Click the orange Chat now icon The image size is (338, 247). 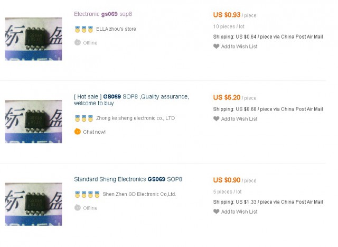point(78,132)
